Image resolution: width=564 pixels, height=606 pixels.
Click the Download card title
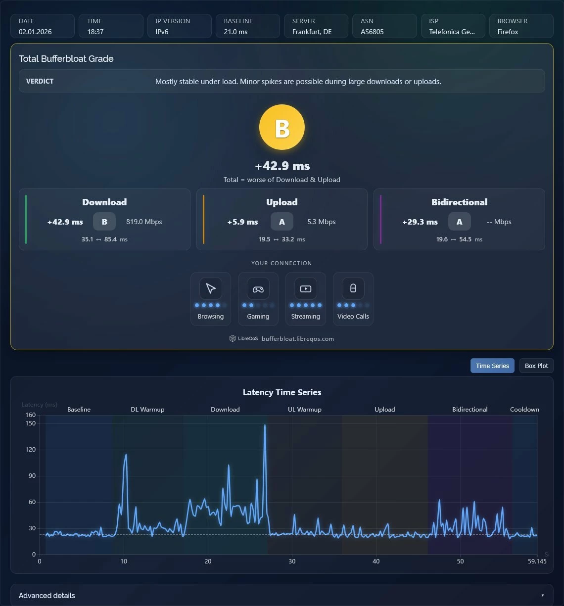tap(104, 202)
